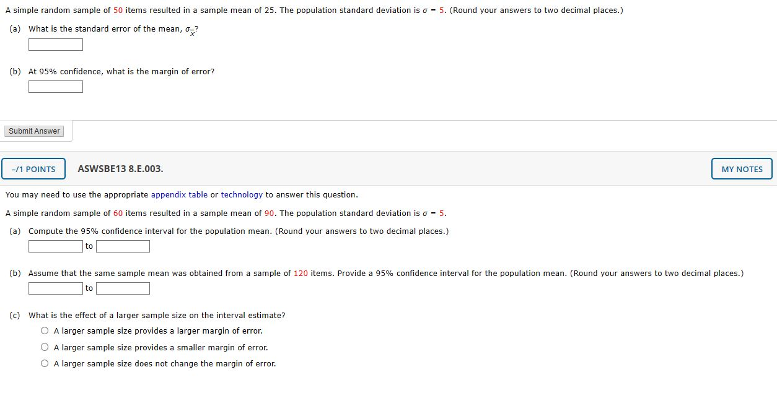
Task: Click the -/1 POINTS score box
Action: 33,168
